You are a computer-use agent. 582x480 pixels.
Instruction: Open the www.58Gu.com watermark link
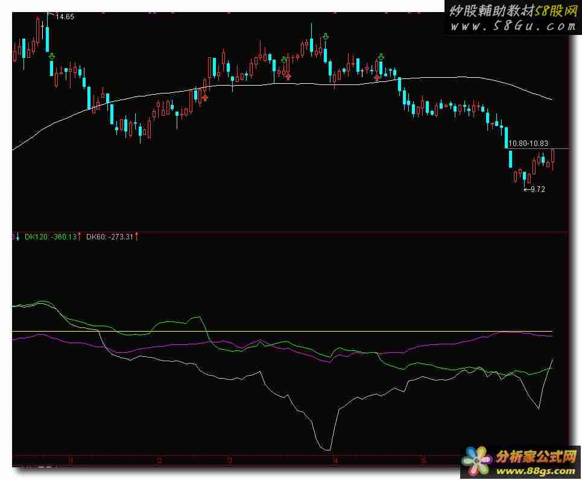[513, 26]
